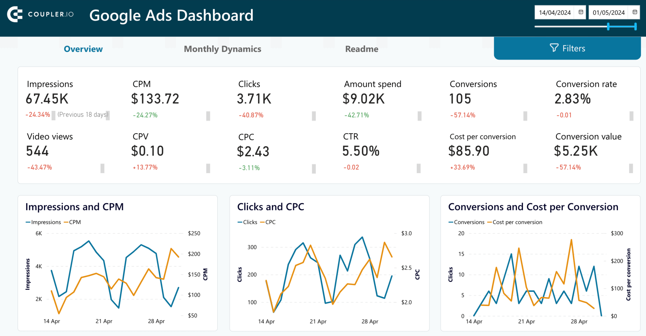The height and width of the screenshot is (336, 646).
Task: Open the Readme tab
Action: pos(362,49)
